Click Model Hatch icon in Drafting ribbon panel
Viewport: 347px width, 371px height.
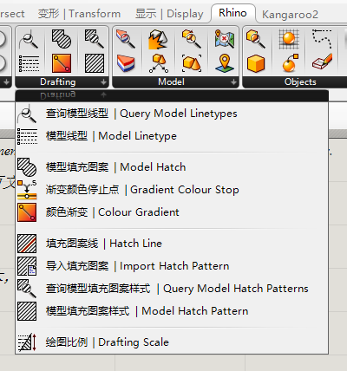click(x=62, y=38)
